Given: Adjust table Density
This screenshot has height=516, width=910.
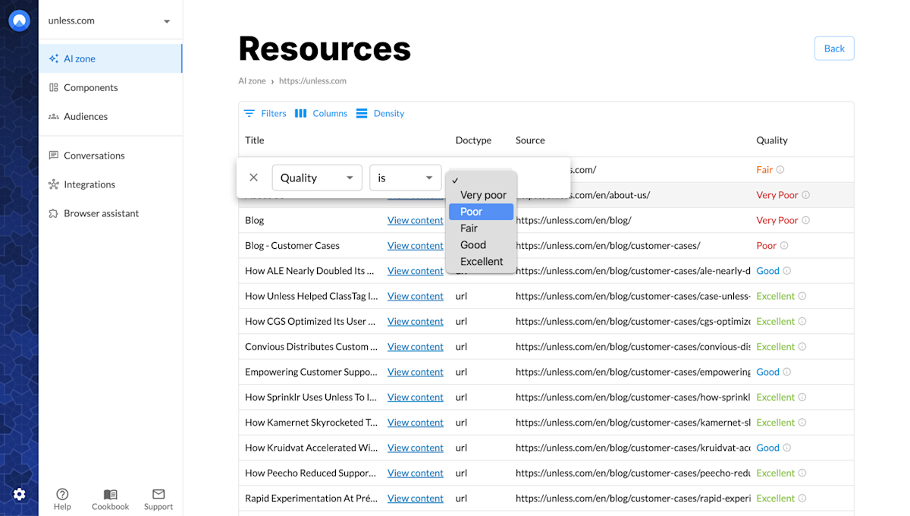Looking at the screenshot, I should (380, 112).
